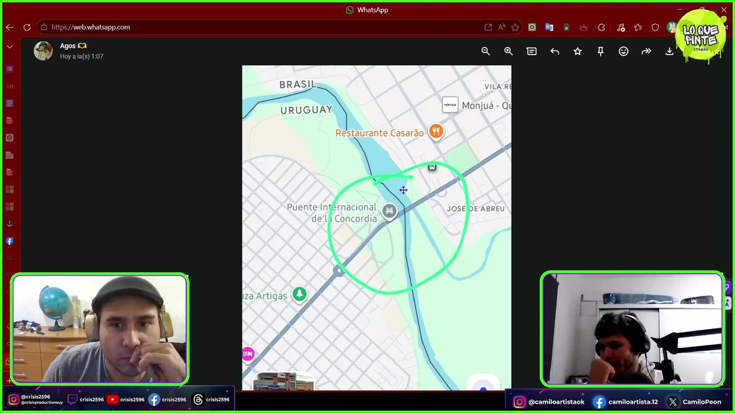Zoom out of the WhatsApp image
735x413 pixels.
[486, 51]
